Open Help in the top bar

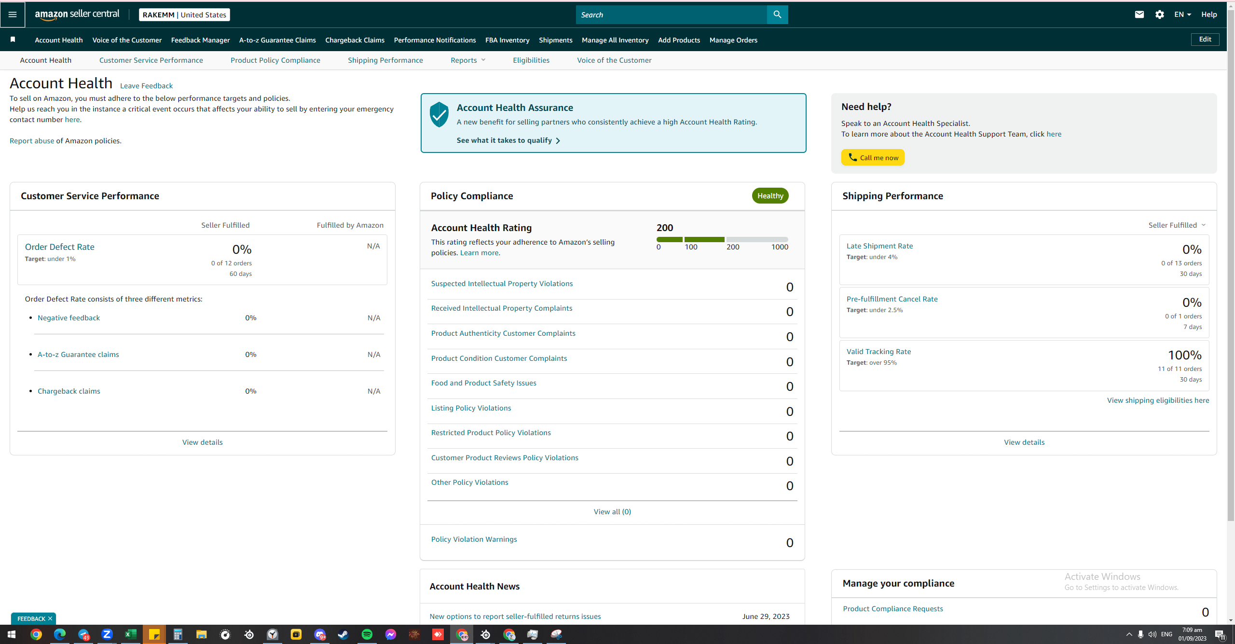coord(1209,14)
